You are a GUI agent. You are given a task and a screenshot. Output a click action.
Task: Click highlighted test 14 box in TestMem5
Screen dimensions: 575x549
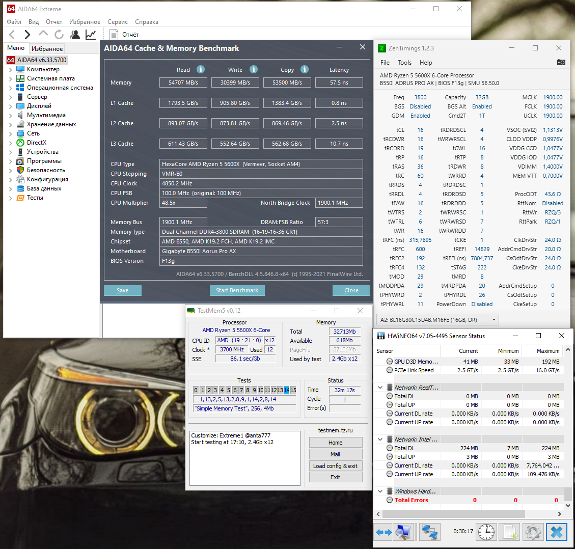[286, 390]
